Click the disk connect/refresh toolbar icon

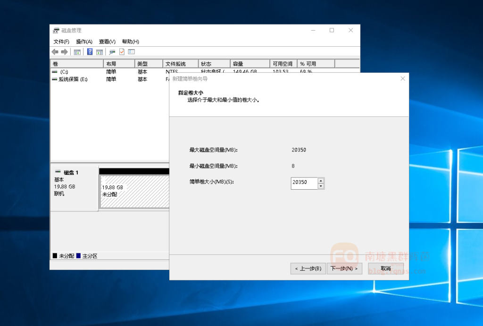112,52
